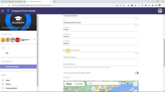
Task: Click the blue circular extension icon
Action: click(x=132, y=5)
